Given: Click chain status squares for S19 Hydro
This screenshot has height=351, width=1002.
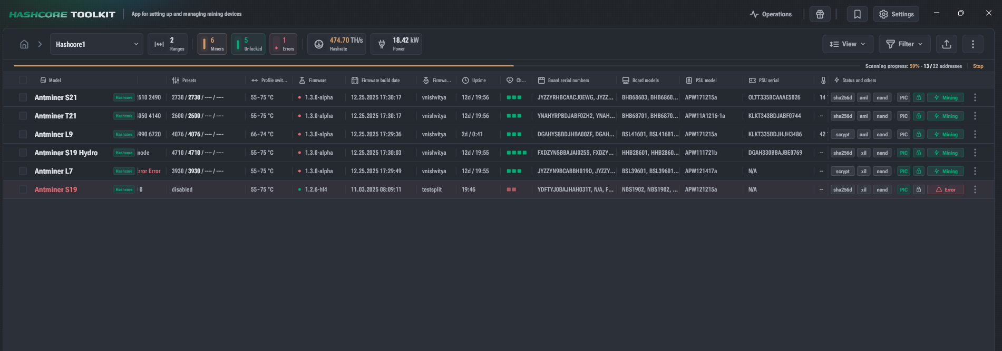Looking at the screenshot, I should tap(517, 153).
